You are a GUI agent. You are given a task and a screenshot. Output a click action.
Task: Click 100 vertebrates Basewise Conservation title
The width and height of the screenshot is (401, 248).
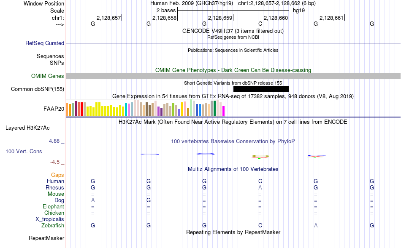click(233, 141)
